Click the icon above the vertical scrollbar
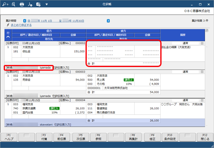Screen dimensions: 214x148 click(x=207, y=30)
